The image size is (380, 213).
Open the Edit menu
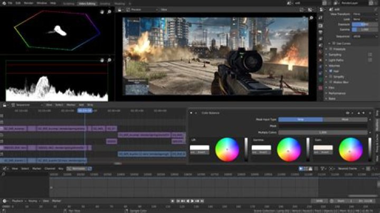coord(18,3)
